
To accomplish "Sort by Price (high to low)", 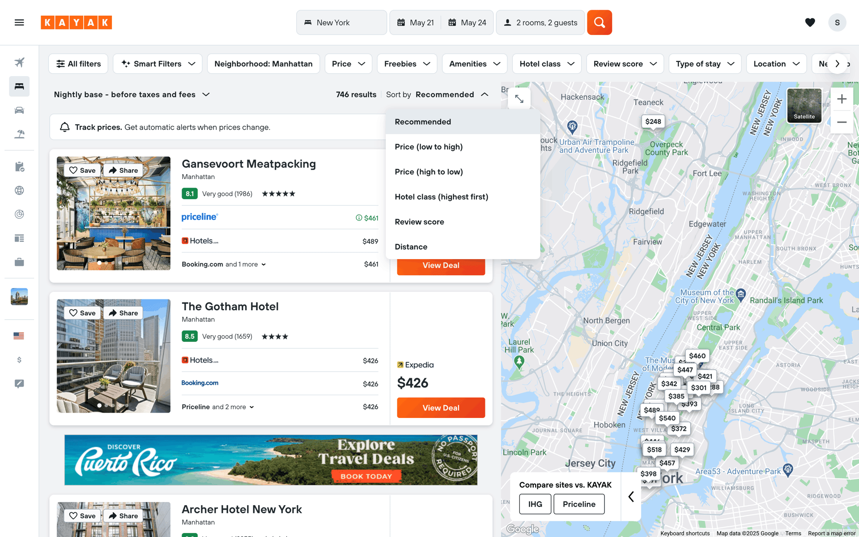I will pyautogui.click(x=463, y=172).
